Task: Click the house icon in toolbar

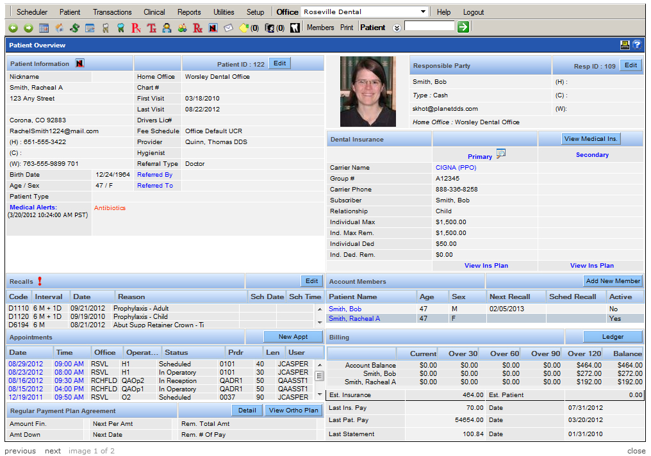Action: pos(60,28)
